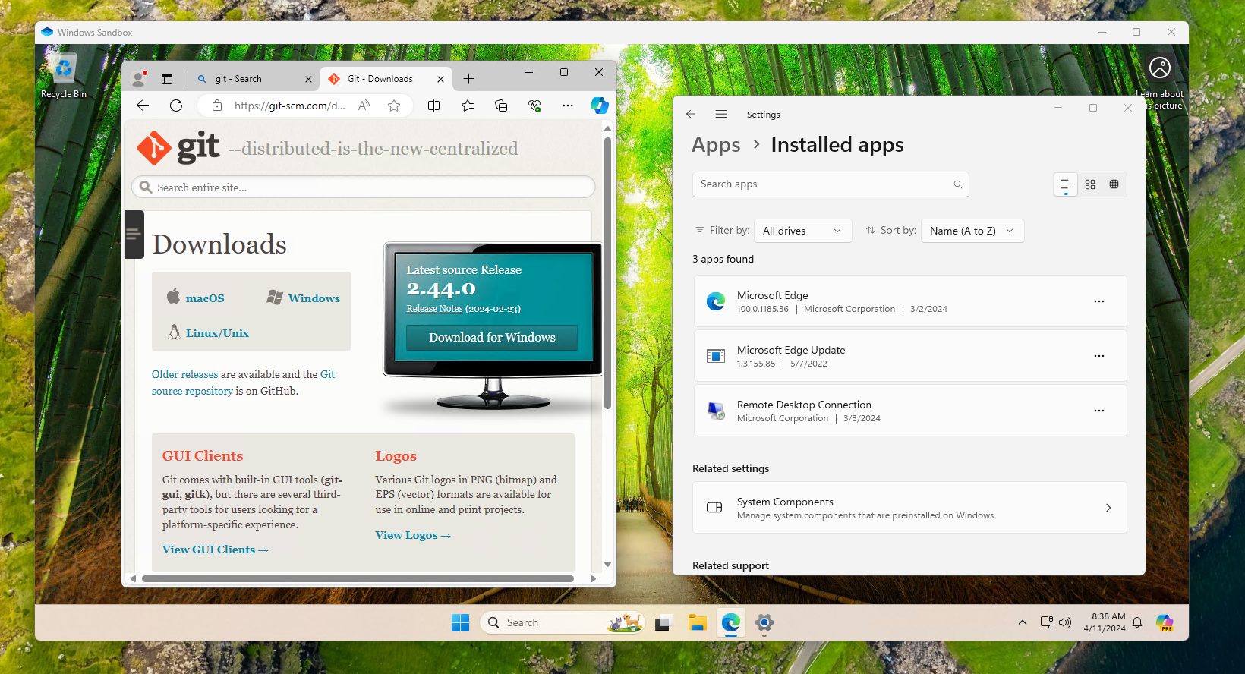Open more options for Microsoft Edge
Screen dimensions: 1245x674
point(1099,301)
